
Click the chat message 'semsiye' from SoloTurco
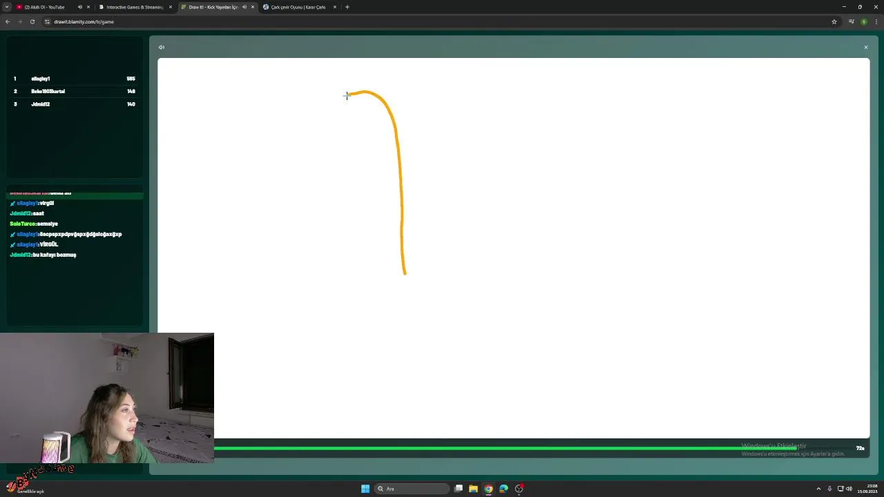click(48, 224)
